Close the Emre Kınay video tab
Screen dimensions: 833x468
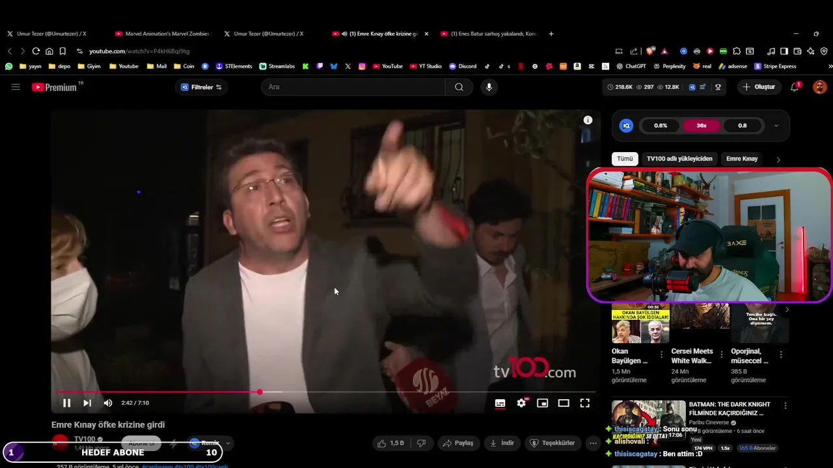click(426, 34)
